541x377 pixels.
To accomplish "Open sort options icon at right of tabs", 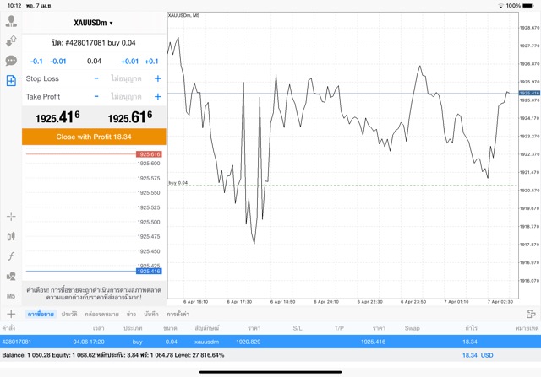I will point(532,314).
